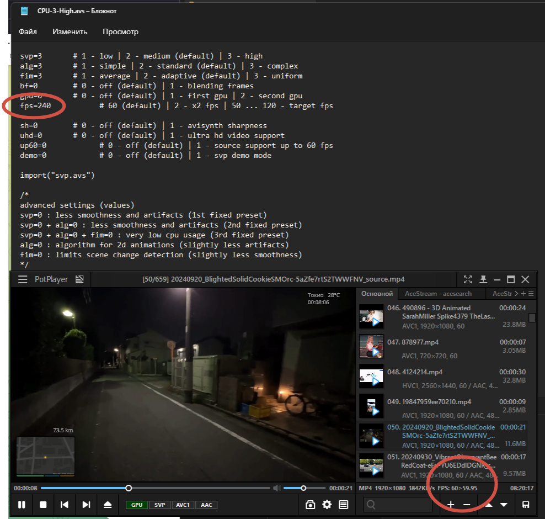Add item to playlist with plus button
Image resolution: width=545 pixels, height=519 pixels.
[451, 505]
